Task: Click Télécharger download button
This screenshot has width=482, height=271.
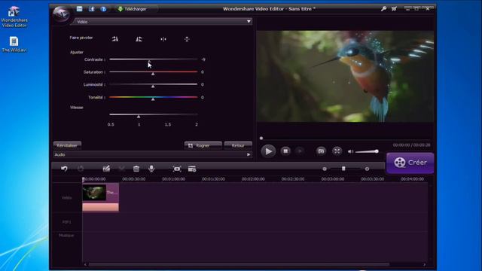Action: coord(133,9)
